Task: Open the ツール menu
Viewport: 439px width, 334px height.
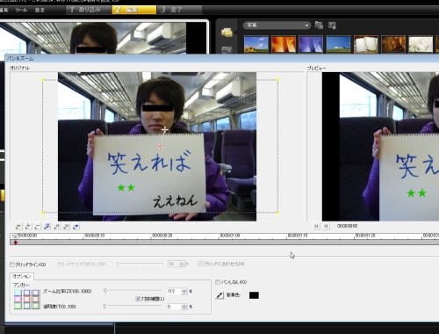Action: (x=21, y=11)
